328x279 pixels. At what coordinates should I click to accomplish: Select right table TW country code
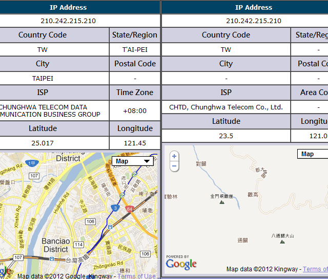pyautogui.click(x=226, y=49)
